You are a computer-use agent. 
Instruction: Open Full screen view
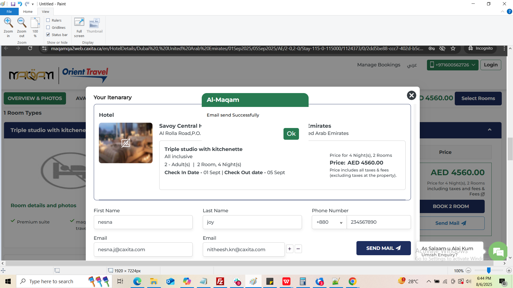pos(79,23)
